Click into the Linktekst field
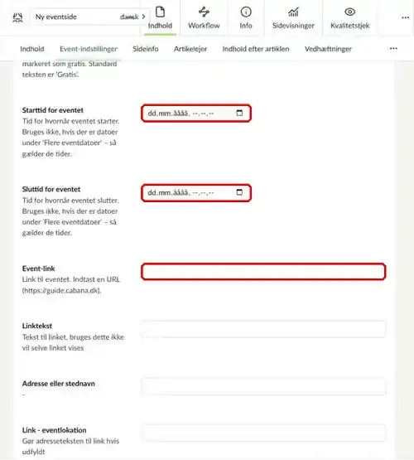Screen dimensions: 414x460 (263, 329)
